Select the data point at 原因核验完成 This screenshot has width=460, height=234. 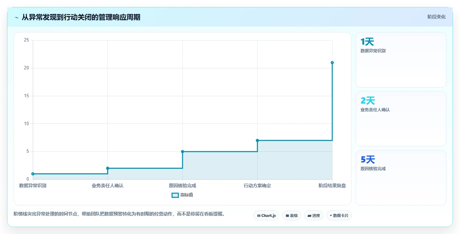pyautogui.click(x=183, y=151)
